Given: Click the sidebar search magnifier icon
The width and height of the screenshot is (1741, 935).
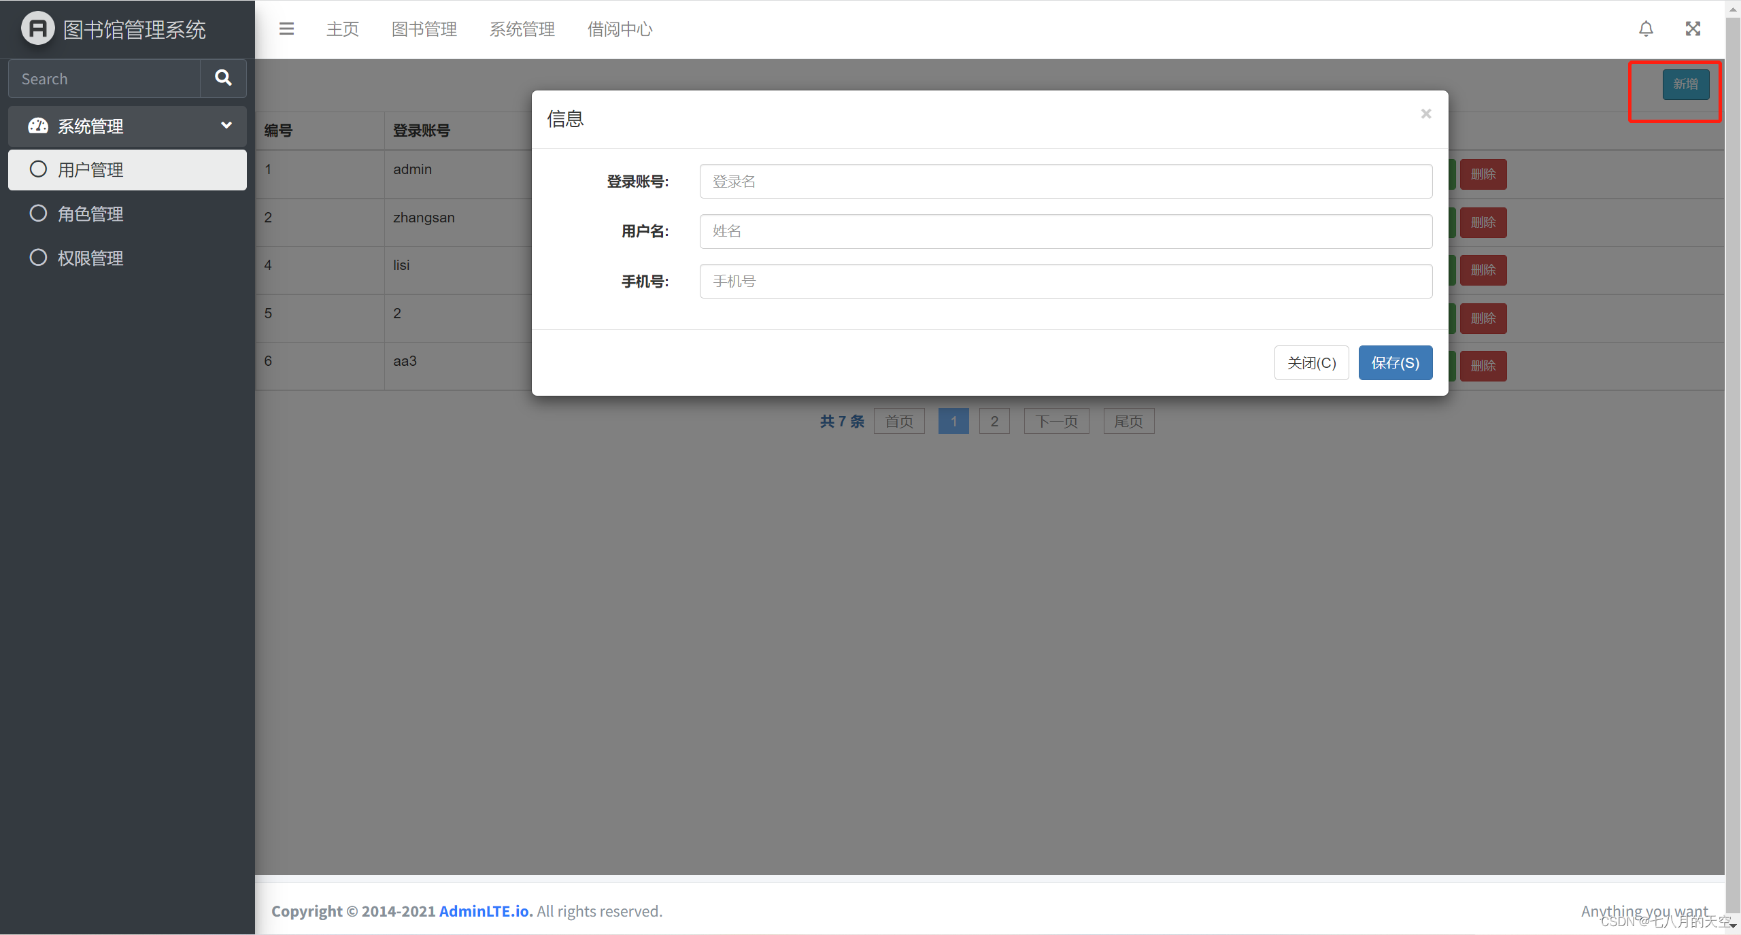Looking at the screenshot, I should 223,78.
